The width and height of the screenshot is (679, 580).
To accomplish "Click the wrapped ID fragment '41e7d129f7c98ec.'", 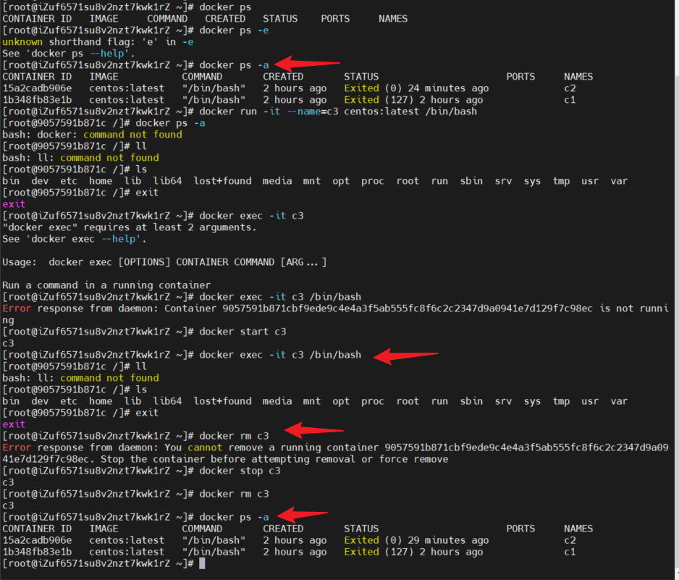I will [x=48, y=459].
